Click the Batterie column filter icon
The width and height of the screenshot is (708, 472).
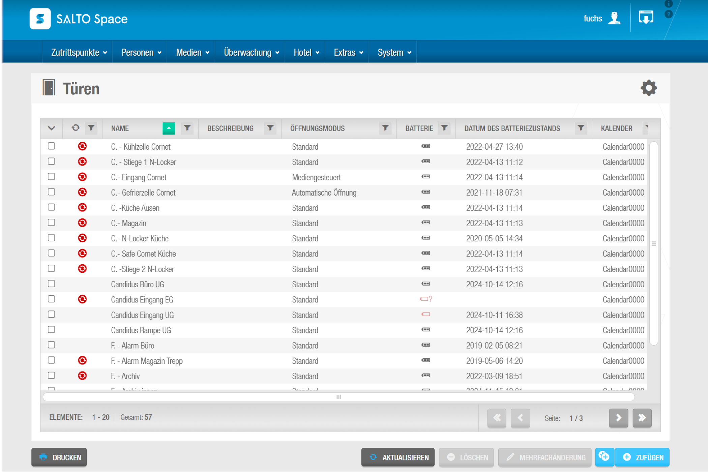[444, 128]
